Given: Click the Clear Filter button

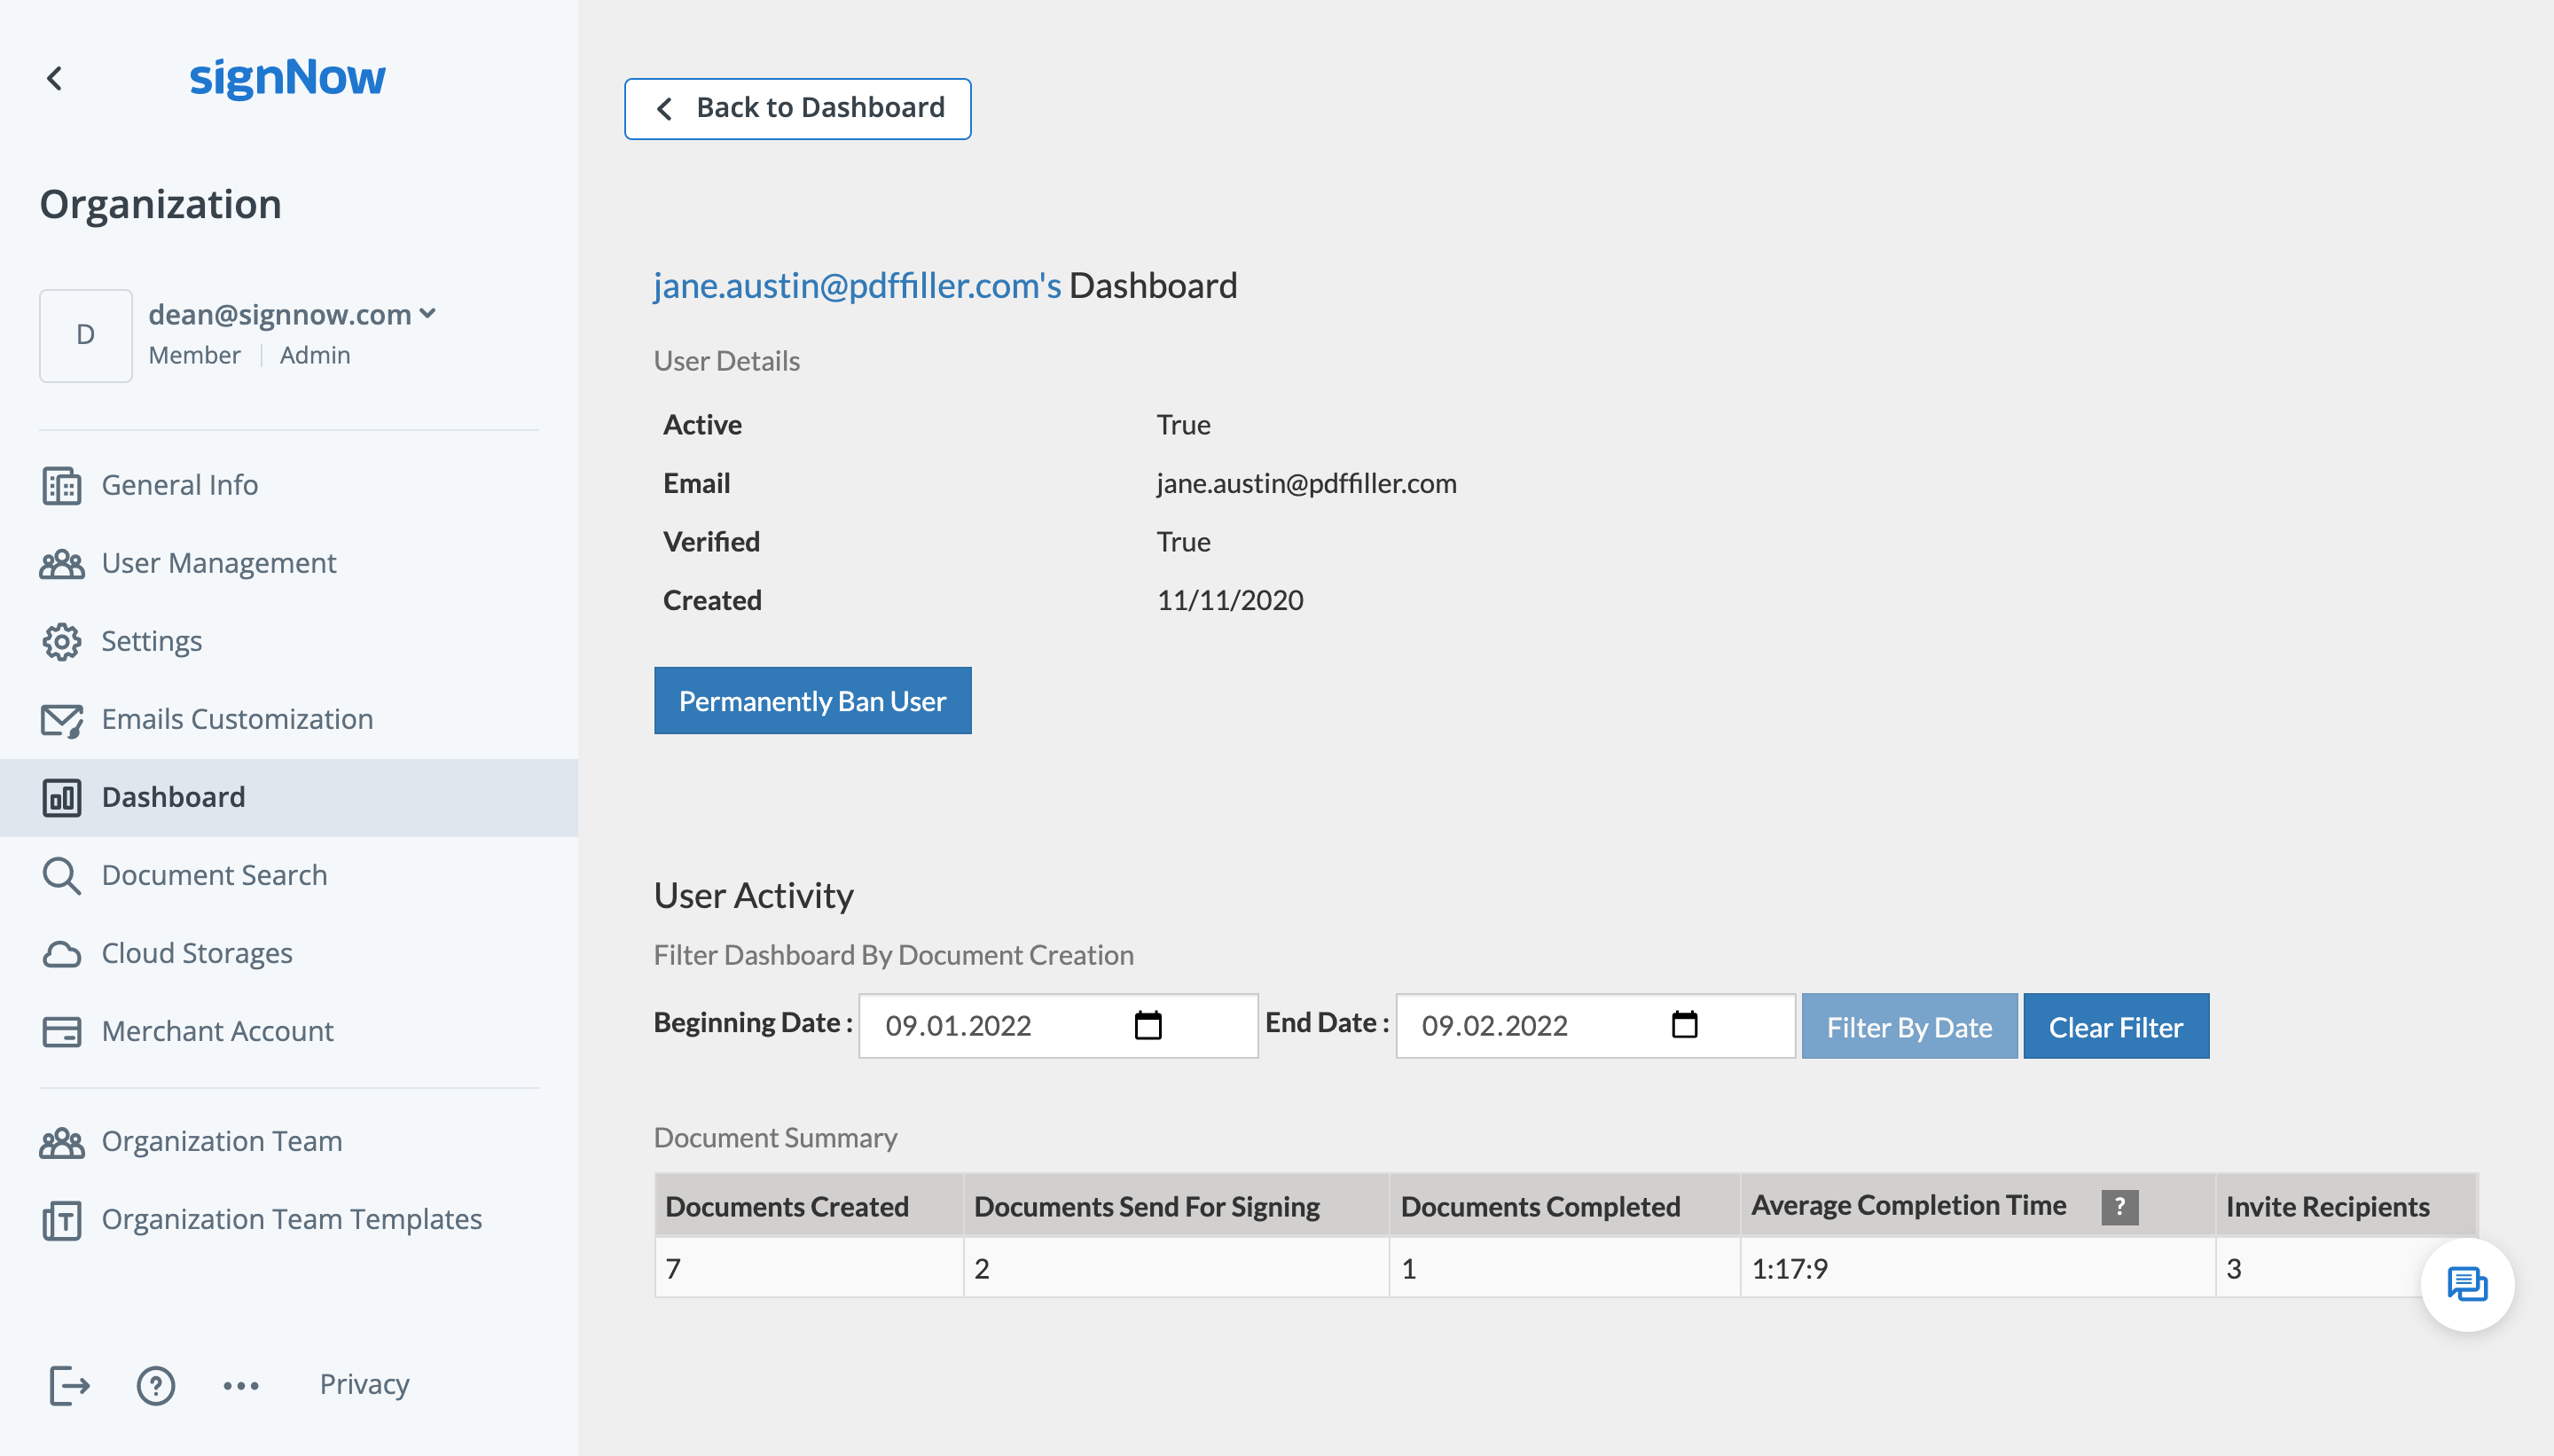Looking at the screenshot, I should 2115,1026.
